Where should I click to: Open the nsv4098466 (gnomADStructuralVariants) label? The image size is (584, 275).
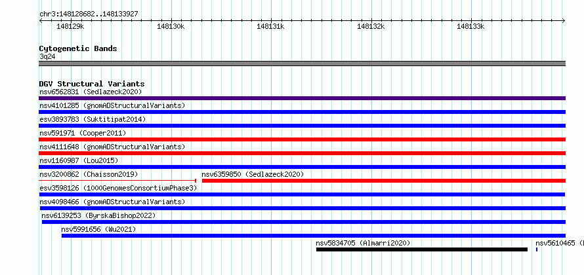tap(112, 202)
